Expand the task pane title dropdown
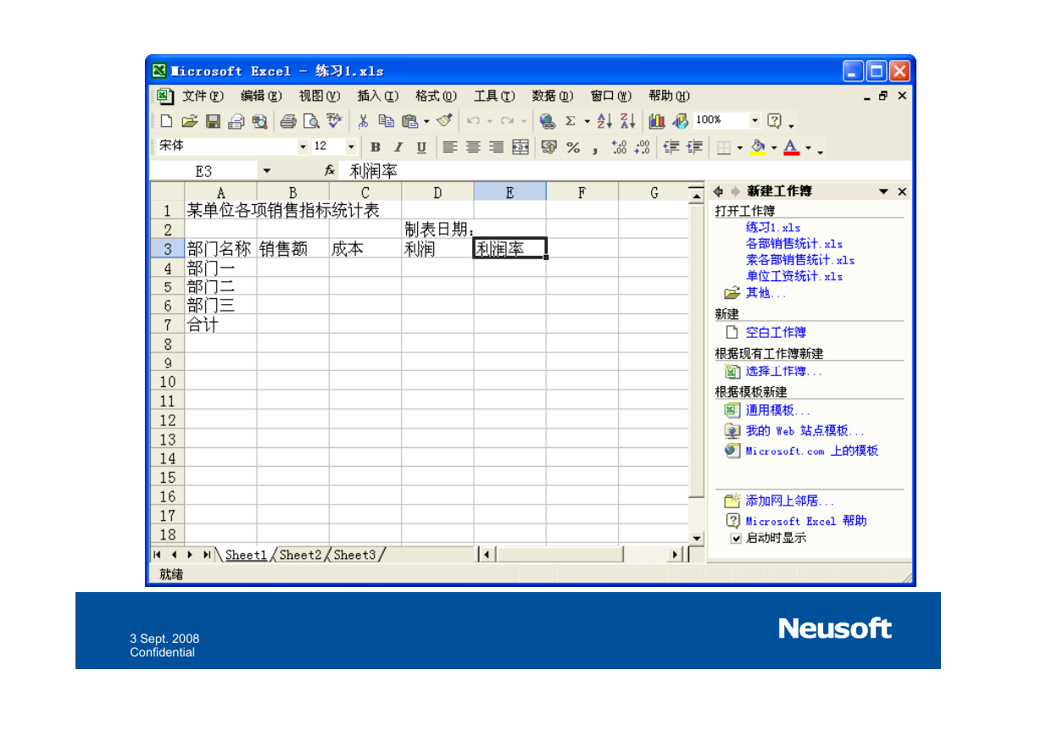Viewport: 1041px width, 736px height. pos(884,191)
